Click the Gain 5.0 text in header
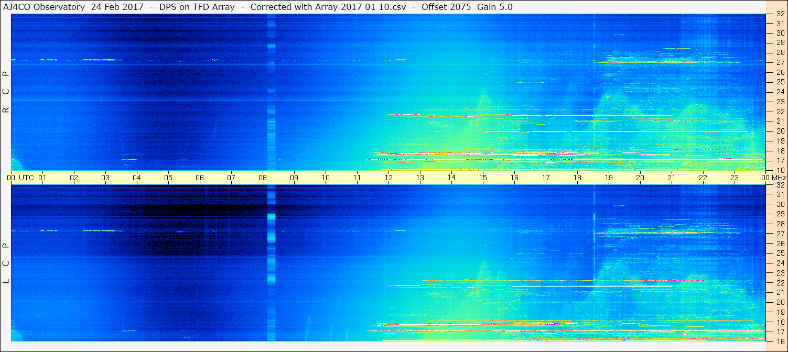Screen dimensions: 788x352 click(495, 7)
